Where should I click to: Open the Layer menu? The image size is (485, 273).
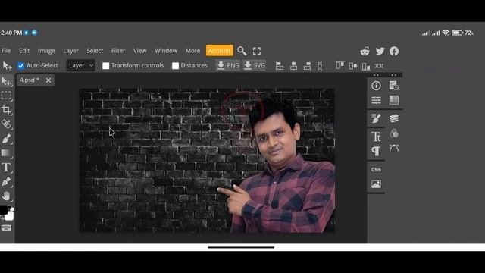coord(70,51)
